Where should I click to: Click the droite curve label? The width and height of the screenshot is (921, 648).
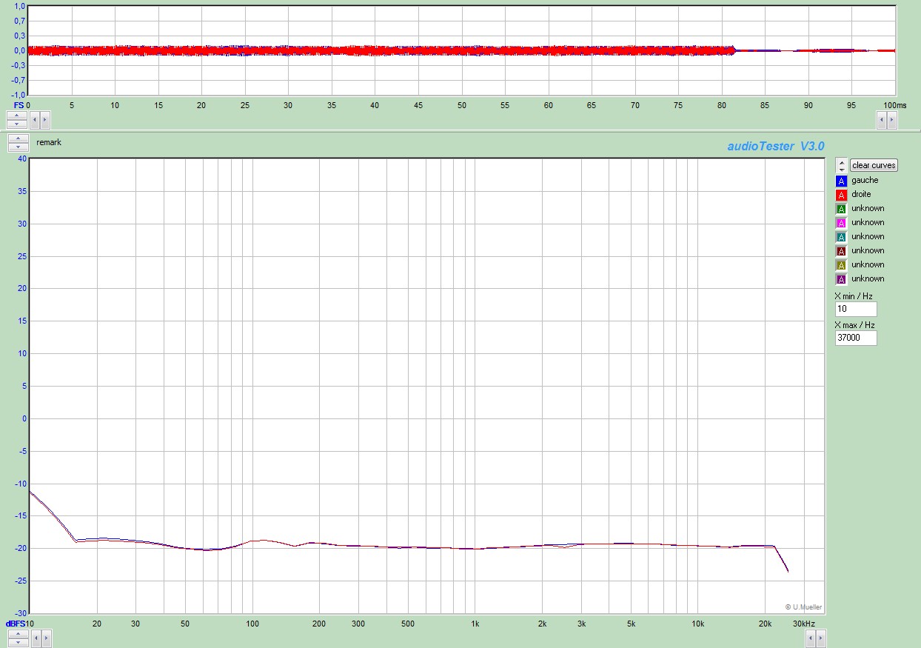pos(861,194)
